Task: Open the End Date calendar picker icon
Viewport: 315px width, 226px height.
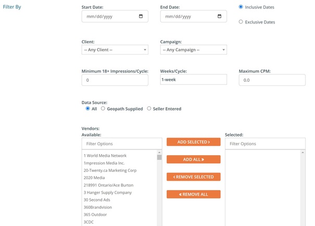Action: (x=220, y=17)
